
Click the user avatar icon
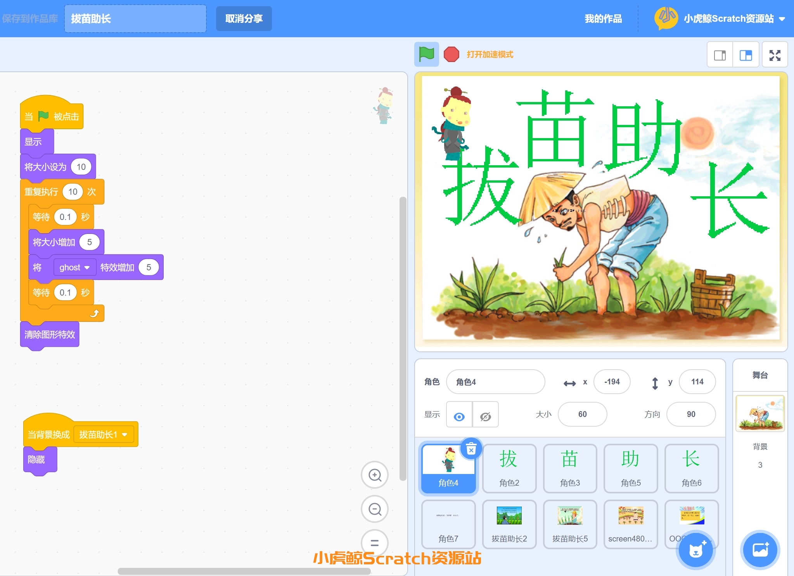[666, 18]
